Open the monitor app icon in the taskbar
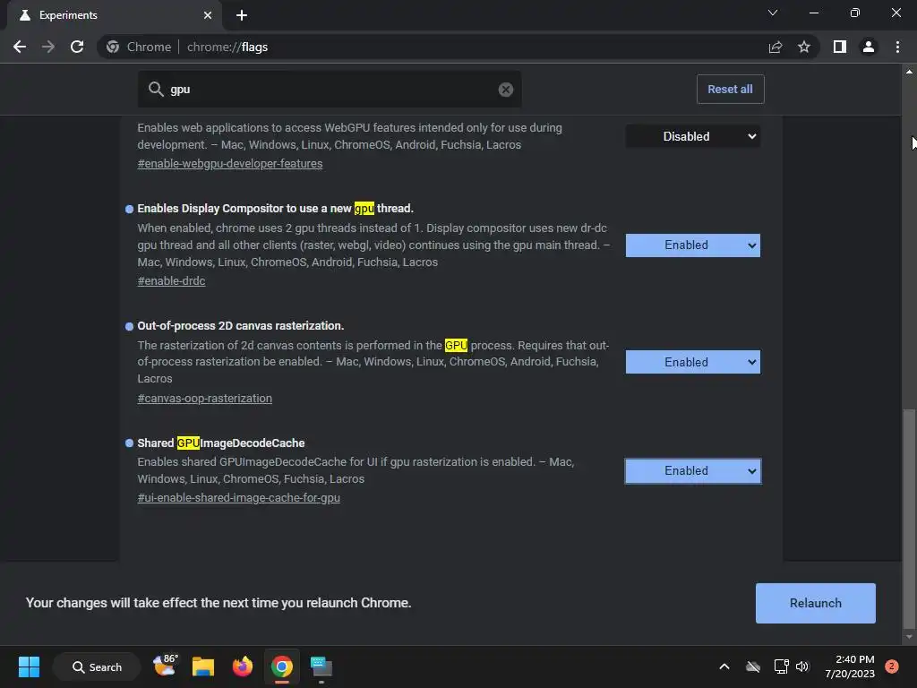 coord(321,666)
